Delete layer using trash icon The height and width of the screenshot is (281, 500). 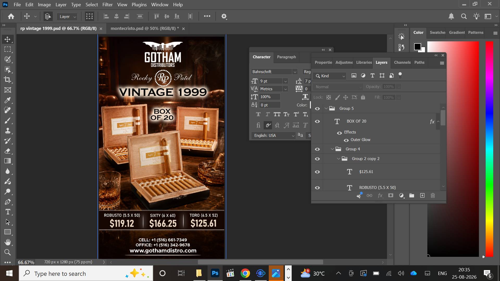coord(433,195)
